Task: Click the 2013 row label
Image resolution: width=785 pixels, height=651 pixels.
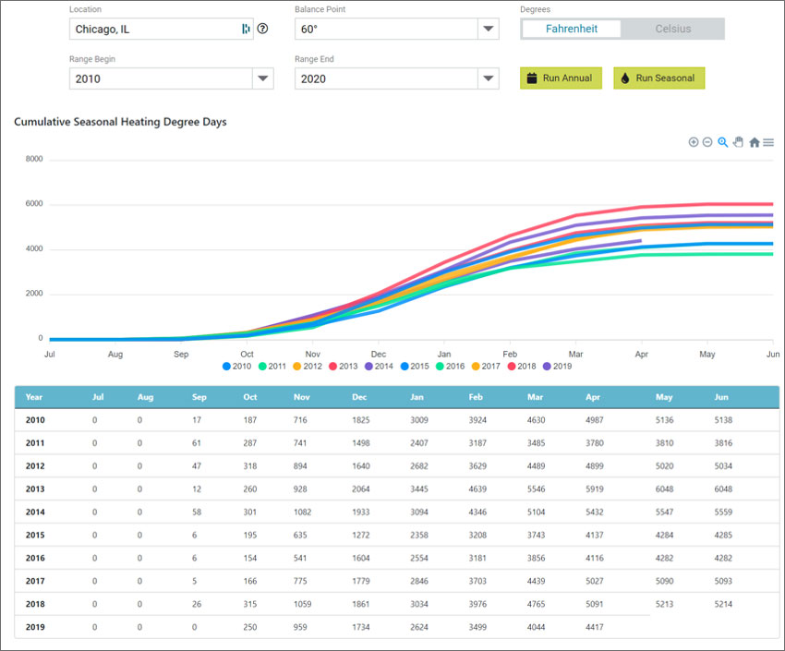Action: 35,489
